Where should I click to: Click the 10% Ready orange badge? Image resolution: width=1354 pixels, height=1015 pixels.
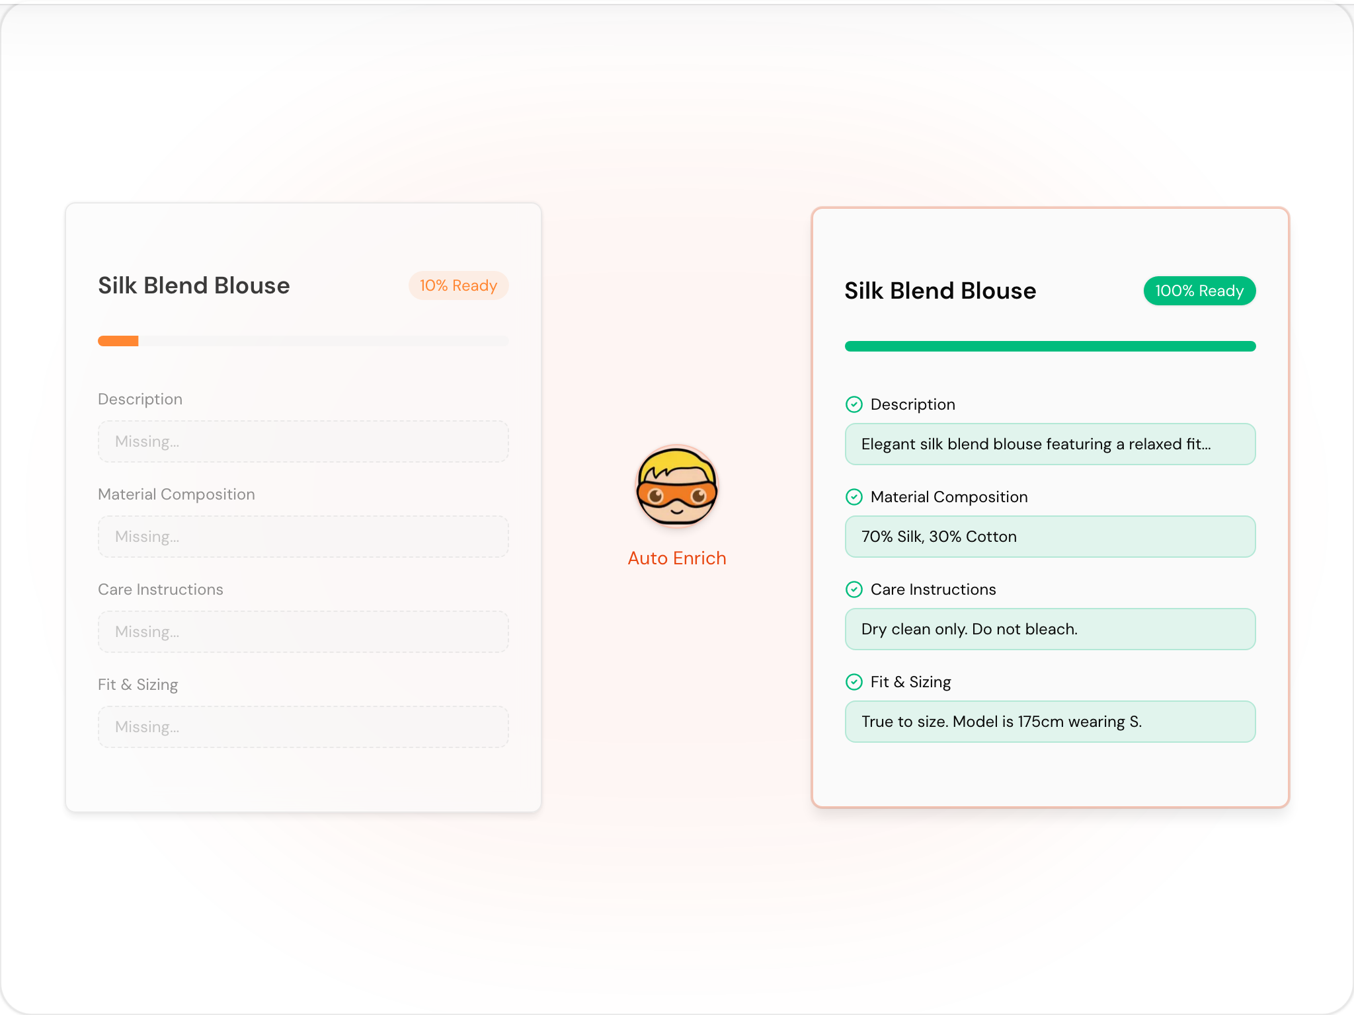(458, 285)
